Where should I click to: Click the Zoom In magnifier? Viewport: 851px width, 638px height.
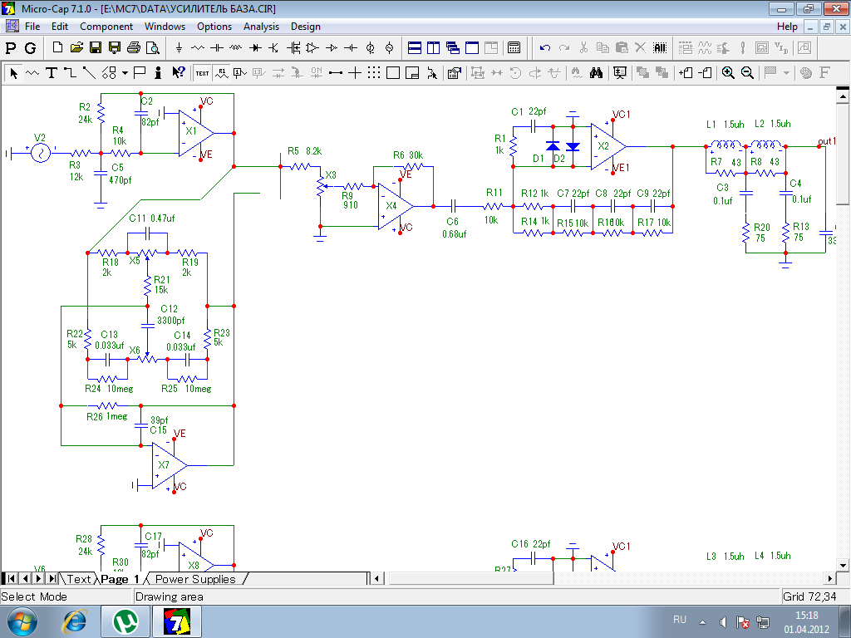(728, 73)
